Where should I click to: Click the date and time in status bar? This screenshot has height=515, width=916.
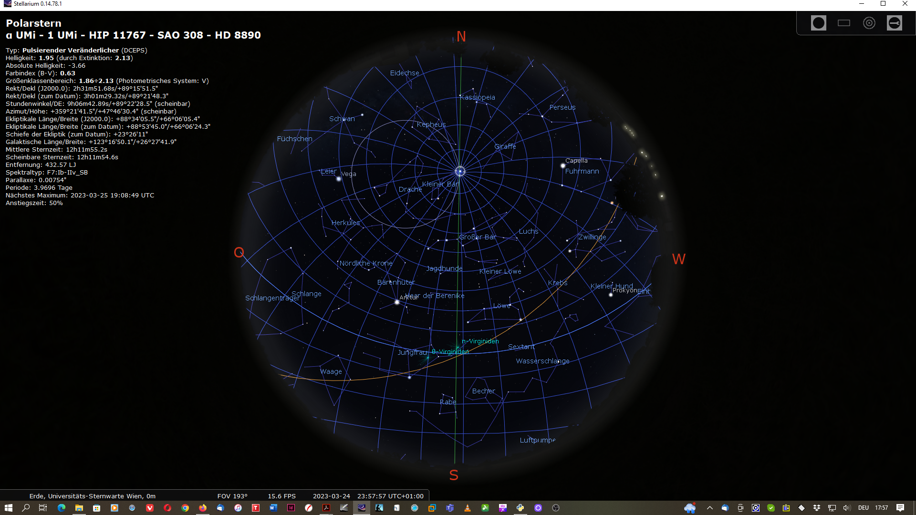(368, 496)
